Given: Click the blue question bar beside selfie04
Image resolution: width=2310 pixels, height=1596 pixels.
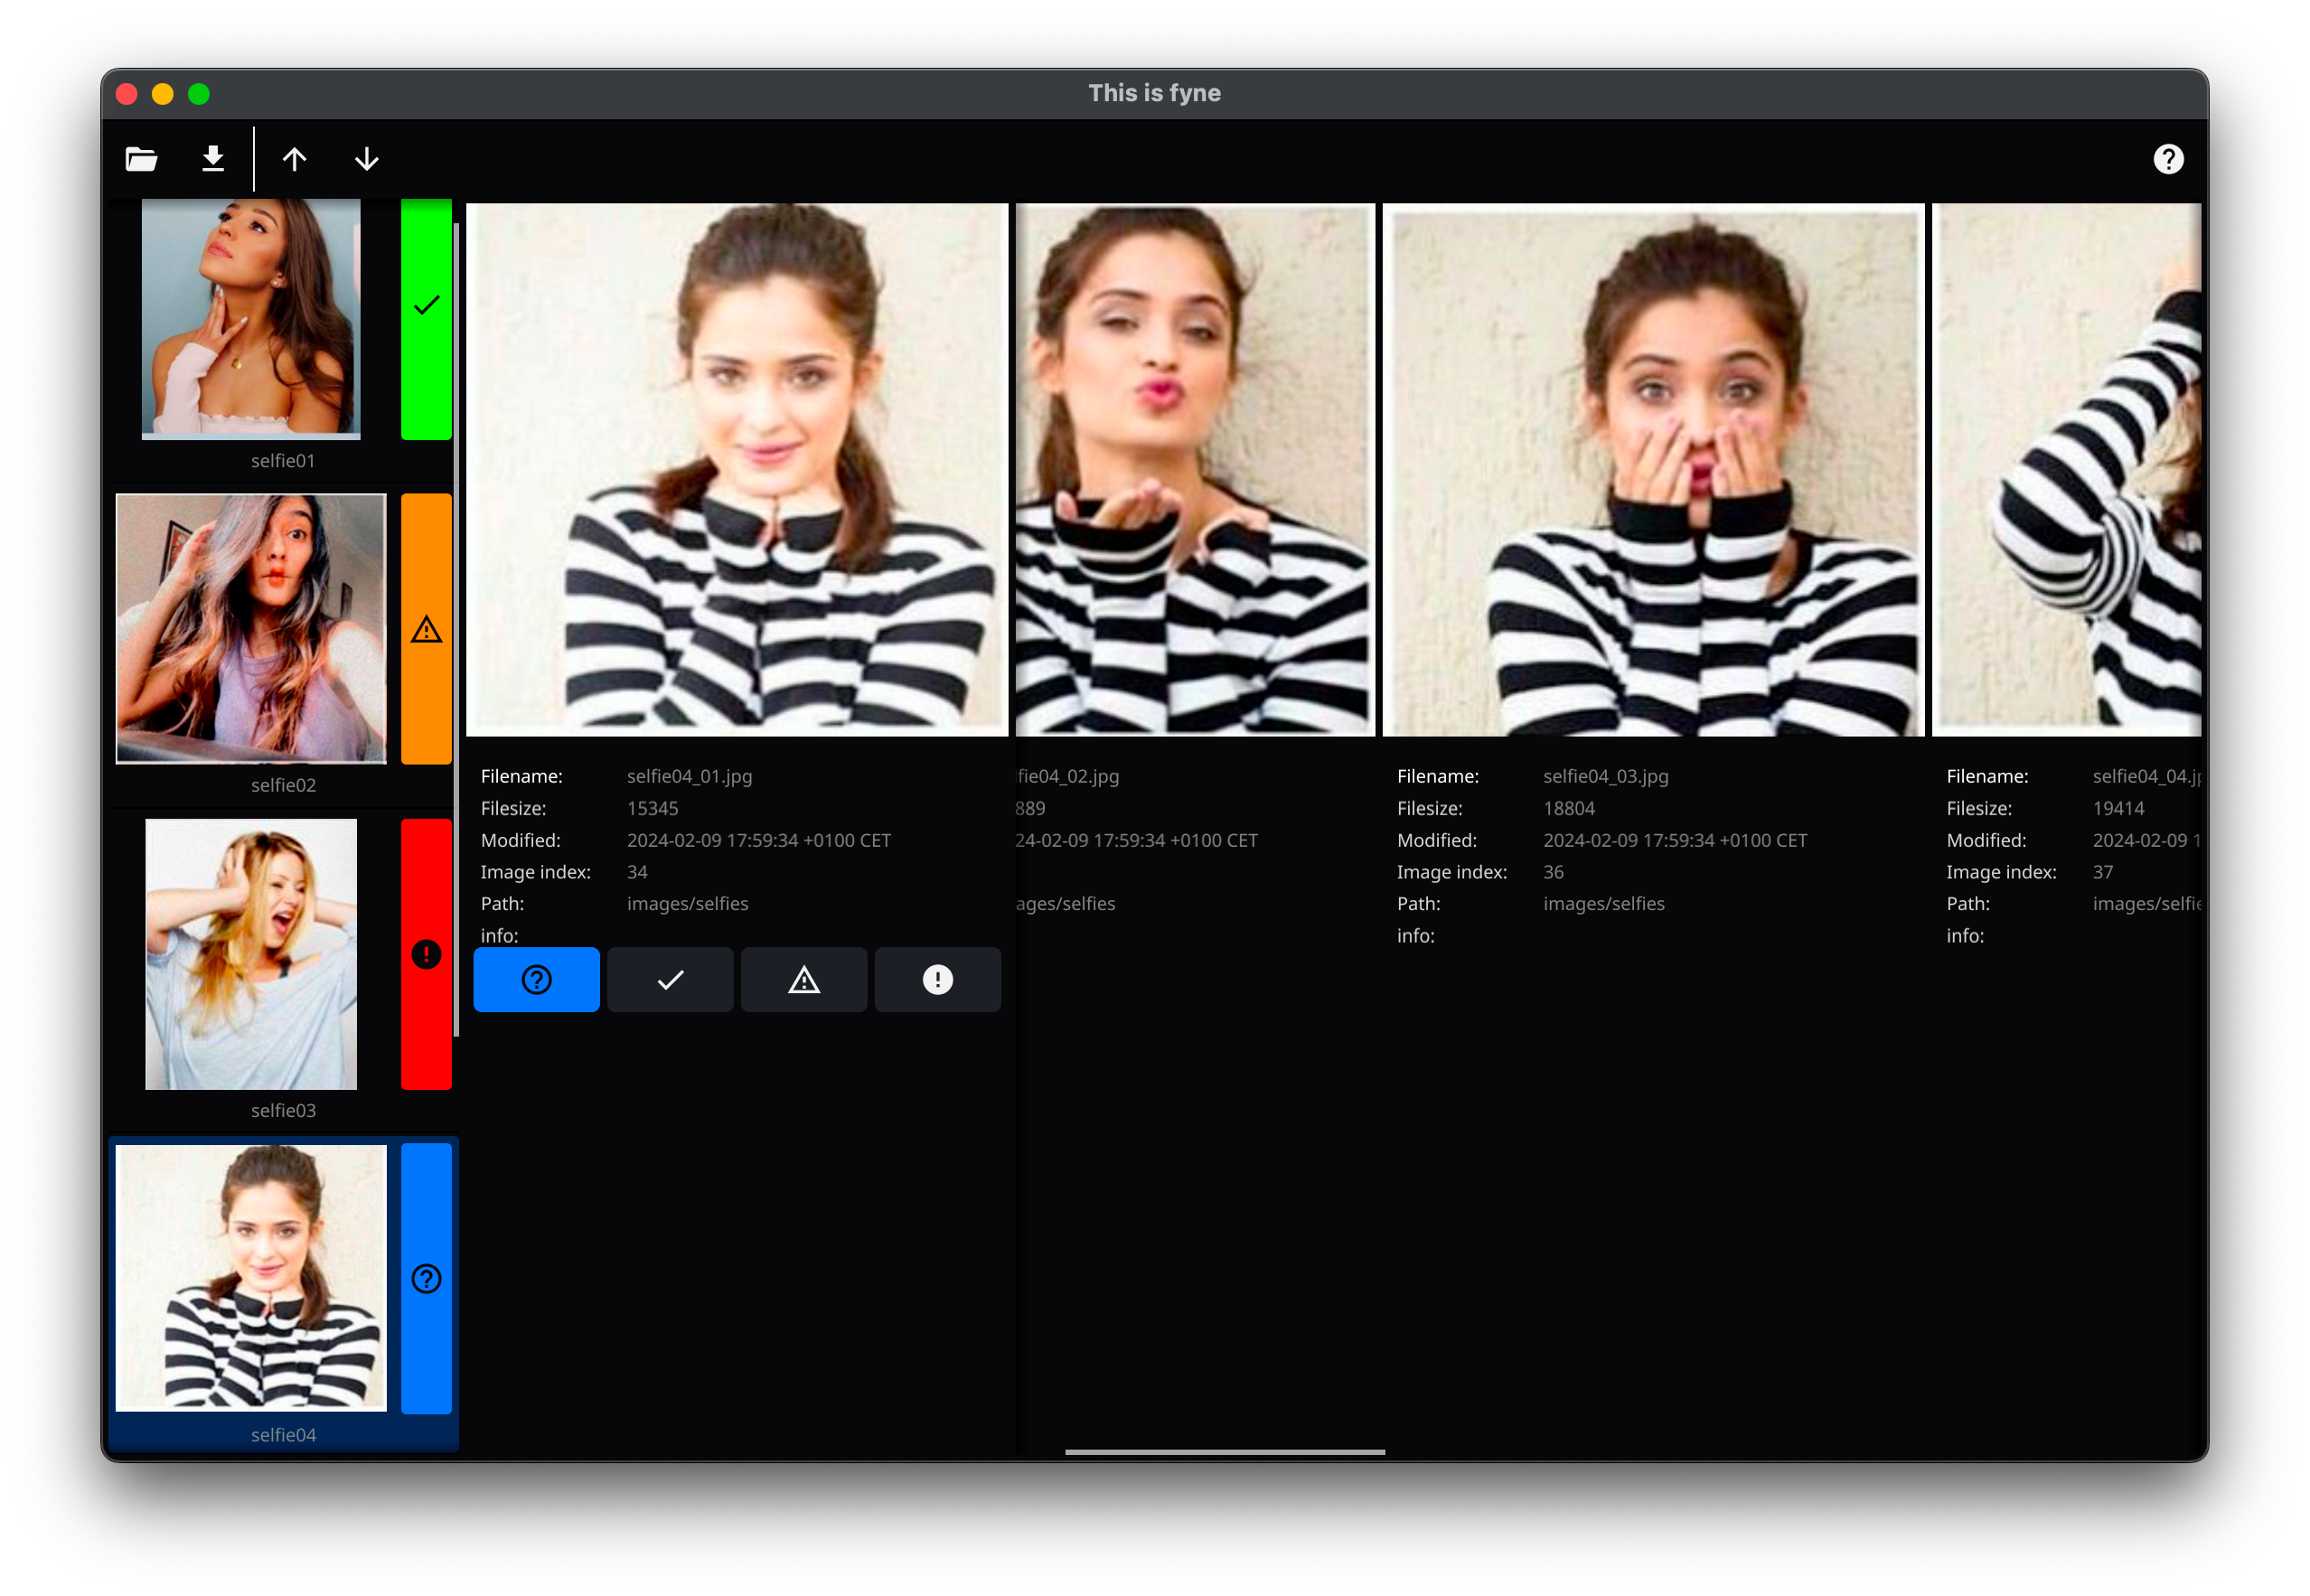Looking at the screenshot, I should point(426,1279).
